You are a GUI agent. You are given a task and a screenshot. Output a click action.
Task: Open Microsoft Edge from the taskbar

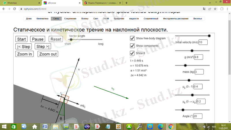click(161, 127)
